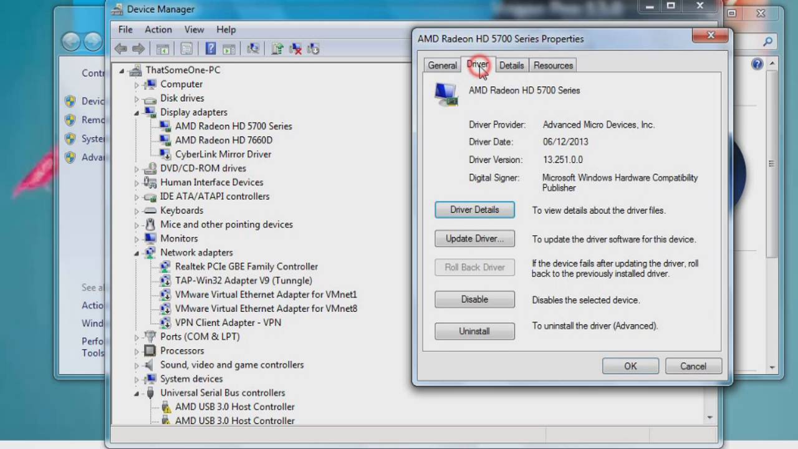This screenshot has width=798, height=449.
Task: Expand the Human Interface Devices node
Action: coord(137,183)
